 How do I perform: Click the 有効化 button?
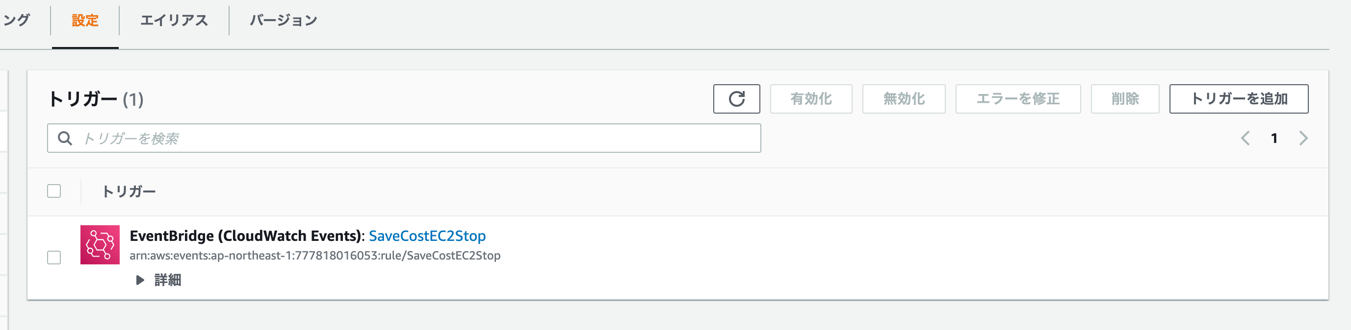tap(811, 98)
